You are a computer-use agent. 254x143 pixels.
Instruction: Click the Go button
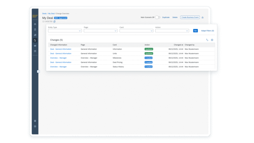(x=195, y=30)
